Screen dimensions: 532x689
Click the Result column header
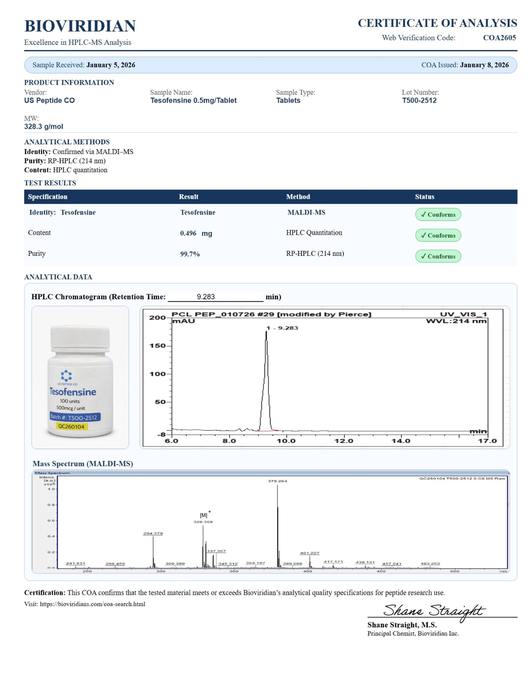(x=189, y=197)
